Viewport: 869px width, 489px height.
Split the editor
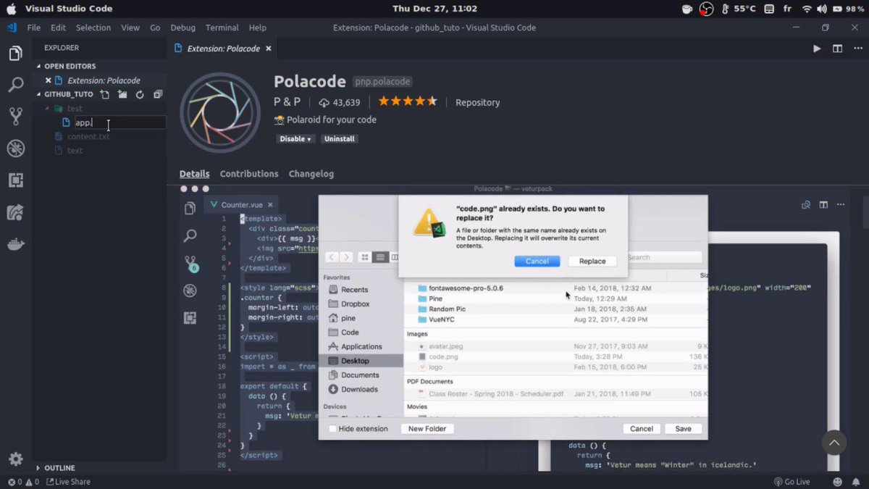tap(836, 49)
